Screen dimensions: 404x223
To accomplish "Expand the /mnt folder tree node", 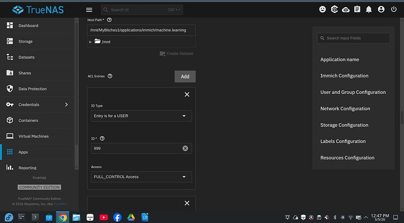I will (90, 42).
